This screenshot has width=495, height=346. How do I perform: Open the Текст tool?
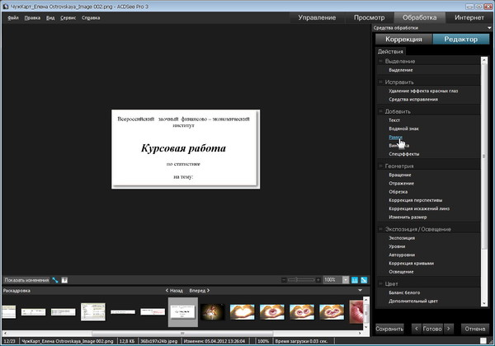[x=394, y=120]
